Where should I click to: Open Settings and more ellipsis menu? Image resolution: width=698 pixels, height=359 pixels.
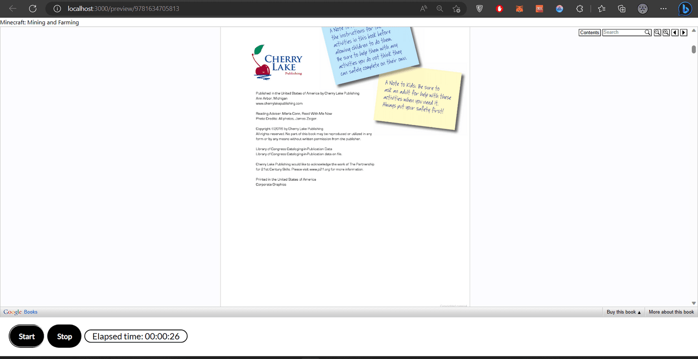click(664, 9)
